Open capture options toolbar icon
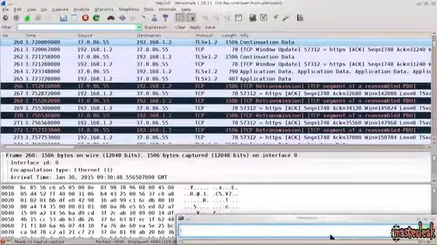The image size is (437, 245). tap(16, 18)
